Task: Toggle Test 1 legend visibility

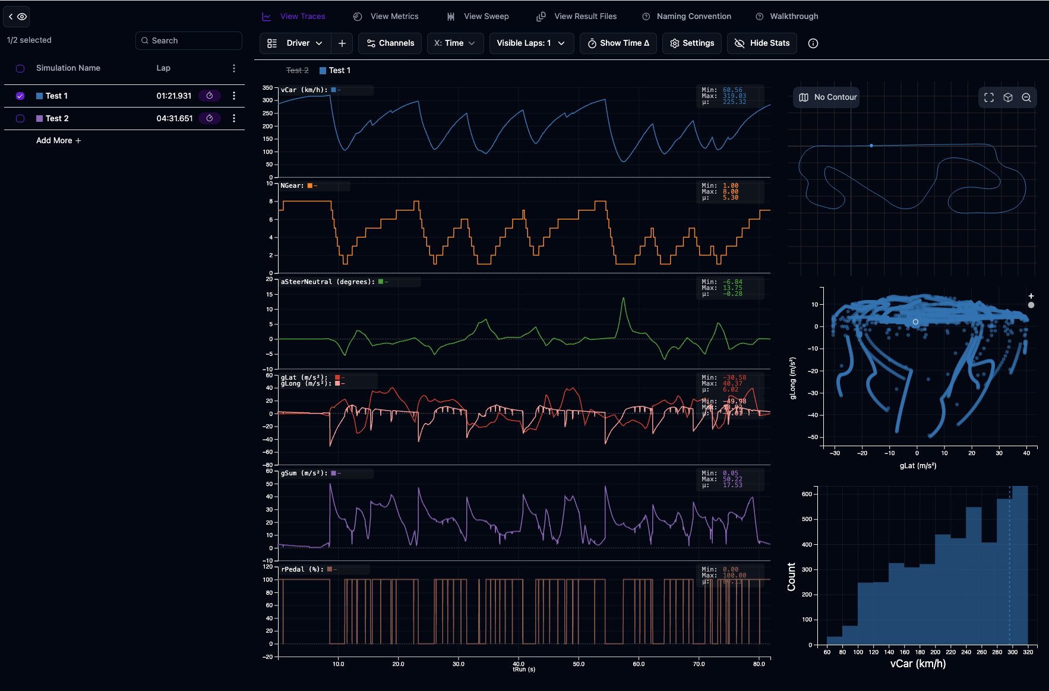Action: point(335,70)
